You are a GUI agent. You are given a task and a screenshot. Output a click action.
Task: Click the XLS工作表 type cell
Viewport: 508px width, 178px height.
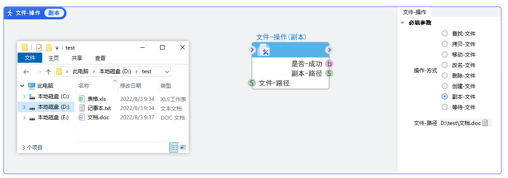[173, 99]
